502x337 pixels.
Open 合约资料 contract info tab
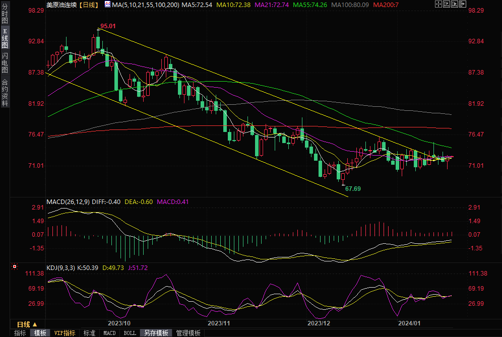pos(5,93)
